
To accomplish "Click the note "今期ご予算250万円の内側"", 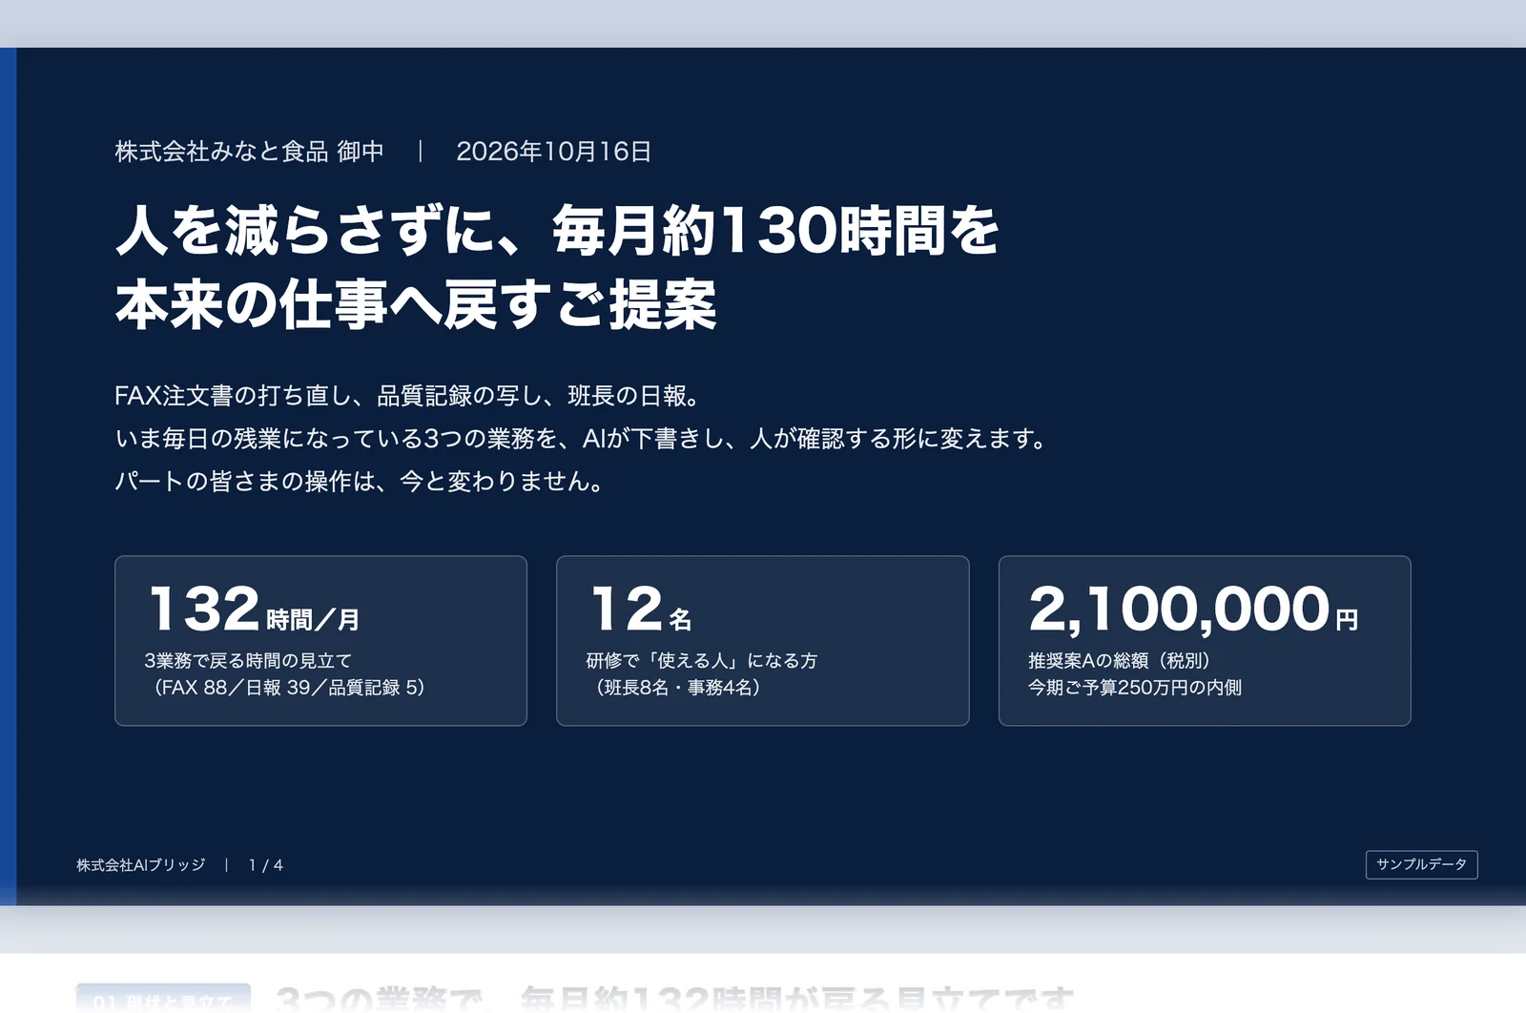I will 1135,688.
